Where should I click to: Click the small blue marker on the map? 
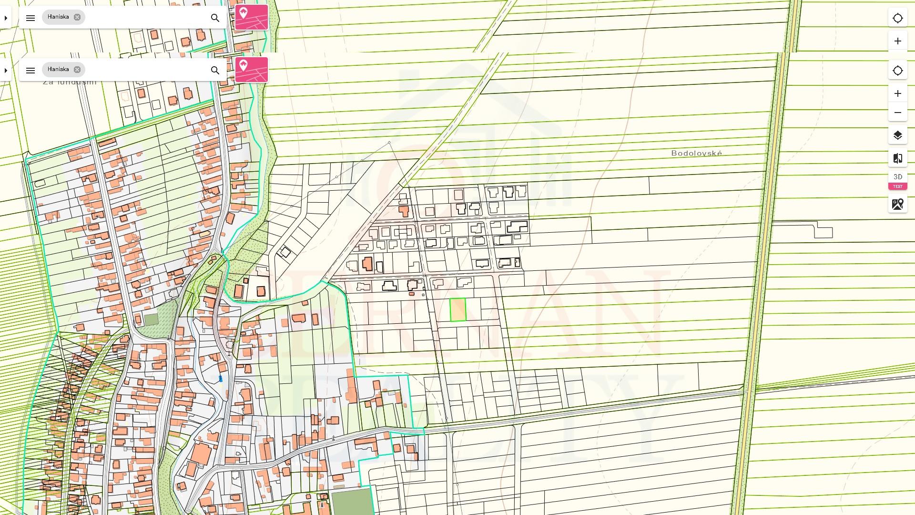click(x=220, y=379)
